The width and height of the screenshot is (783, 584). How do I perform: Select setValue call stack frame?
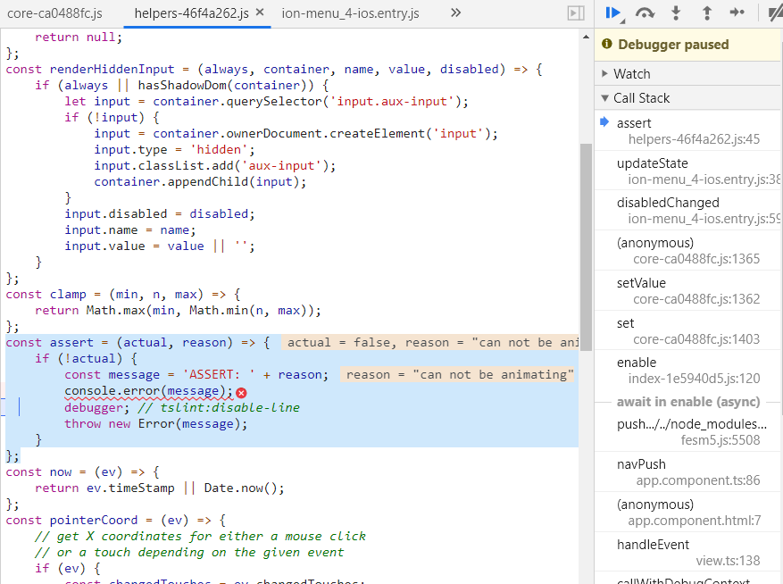(x=688, y=291)
